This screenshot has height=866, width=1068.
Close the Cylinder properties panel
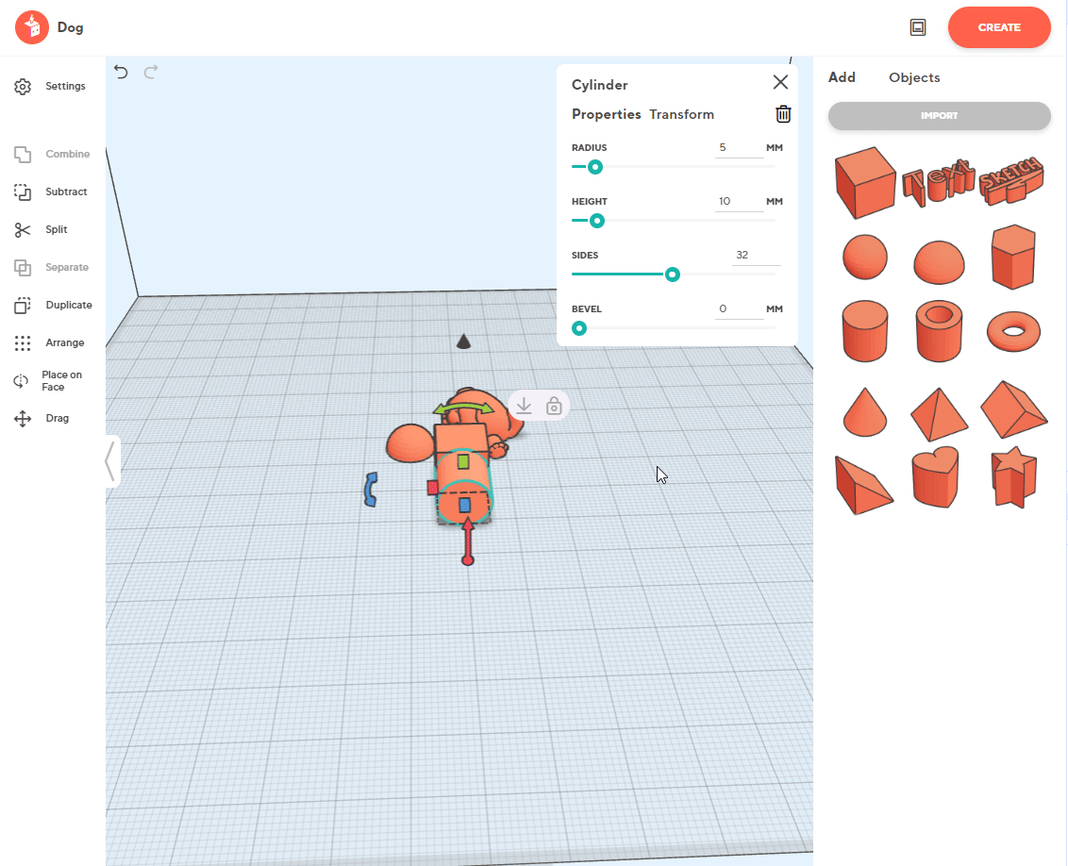[x=780, y=83]
